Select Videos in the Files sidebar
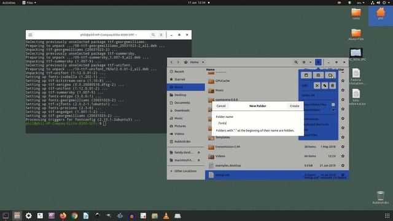 (x=186, y=134)
